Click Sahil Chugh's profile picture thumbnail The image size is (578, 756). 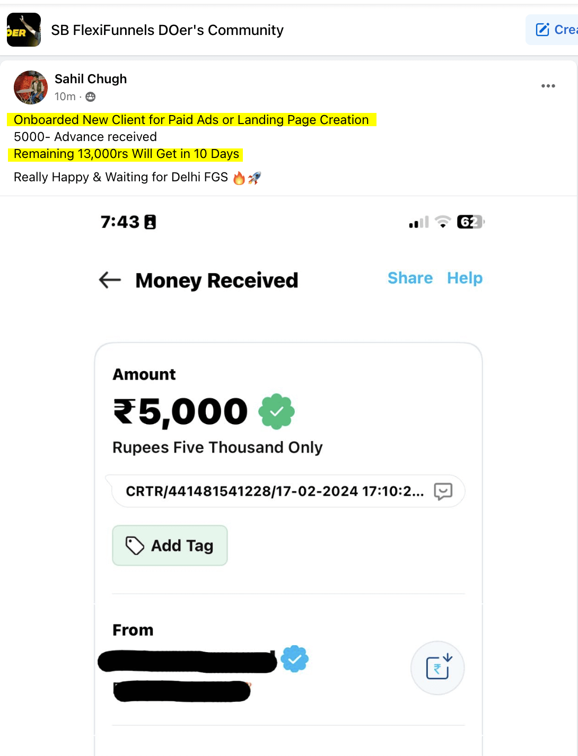pos(30,87)
